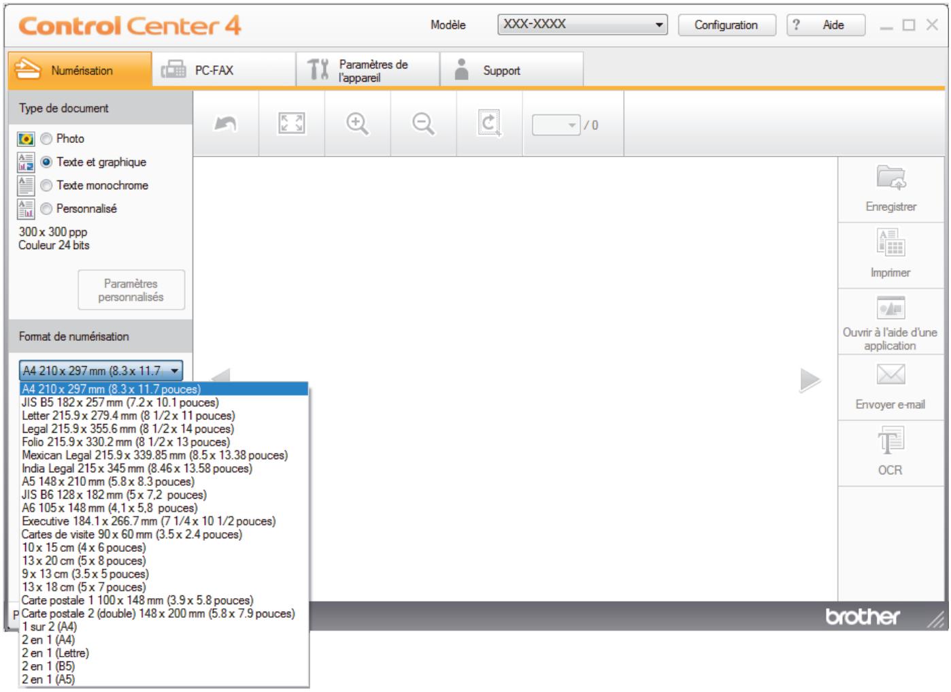Open the Modèle XXX-XXXX dropdown
Screen dimensions: 951x692
[582, 24]
